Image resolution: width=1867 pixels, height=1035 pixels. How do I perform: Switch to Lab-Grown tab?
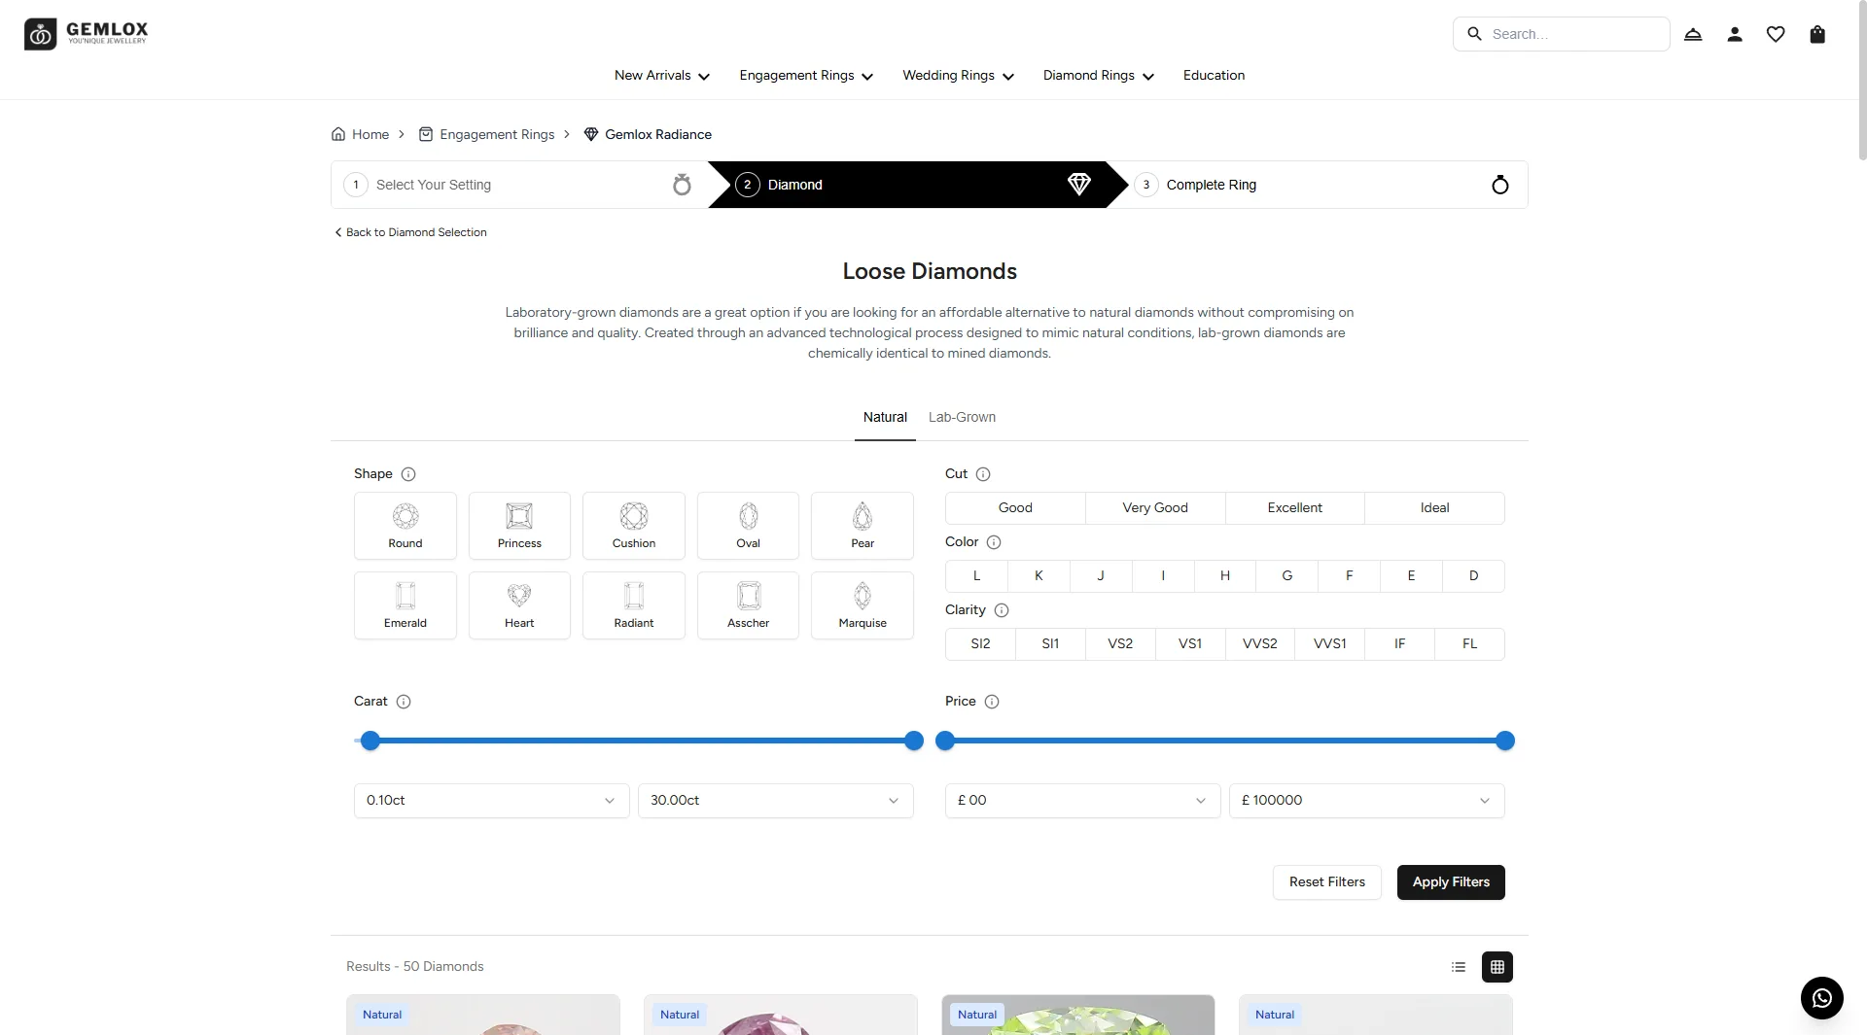point(961,418)
